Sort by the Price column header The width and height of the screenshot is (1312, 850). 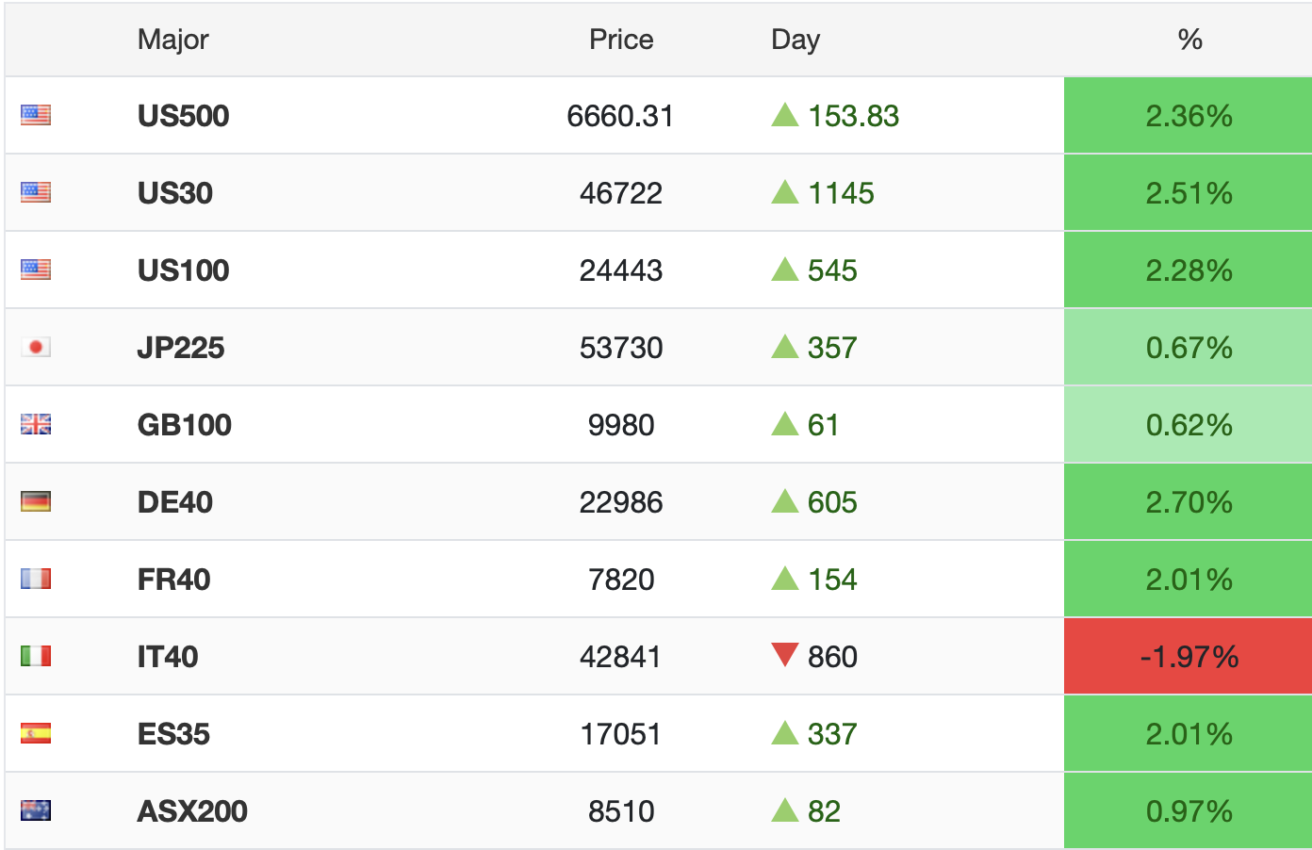tap(621, 40)
